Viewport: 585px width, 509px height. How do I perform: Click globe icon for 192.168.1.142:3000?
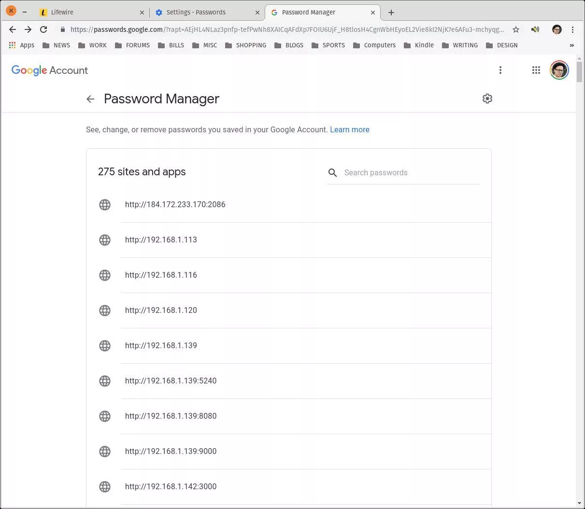click(x=105, y=486)
